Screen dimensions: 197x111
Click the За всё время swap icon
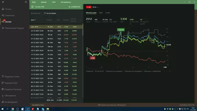click(45, 13)
